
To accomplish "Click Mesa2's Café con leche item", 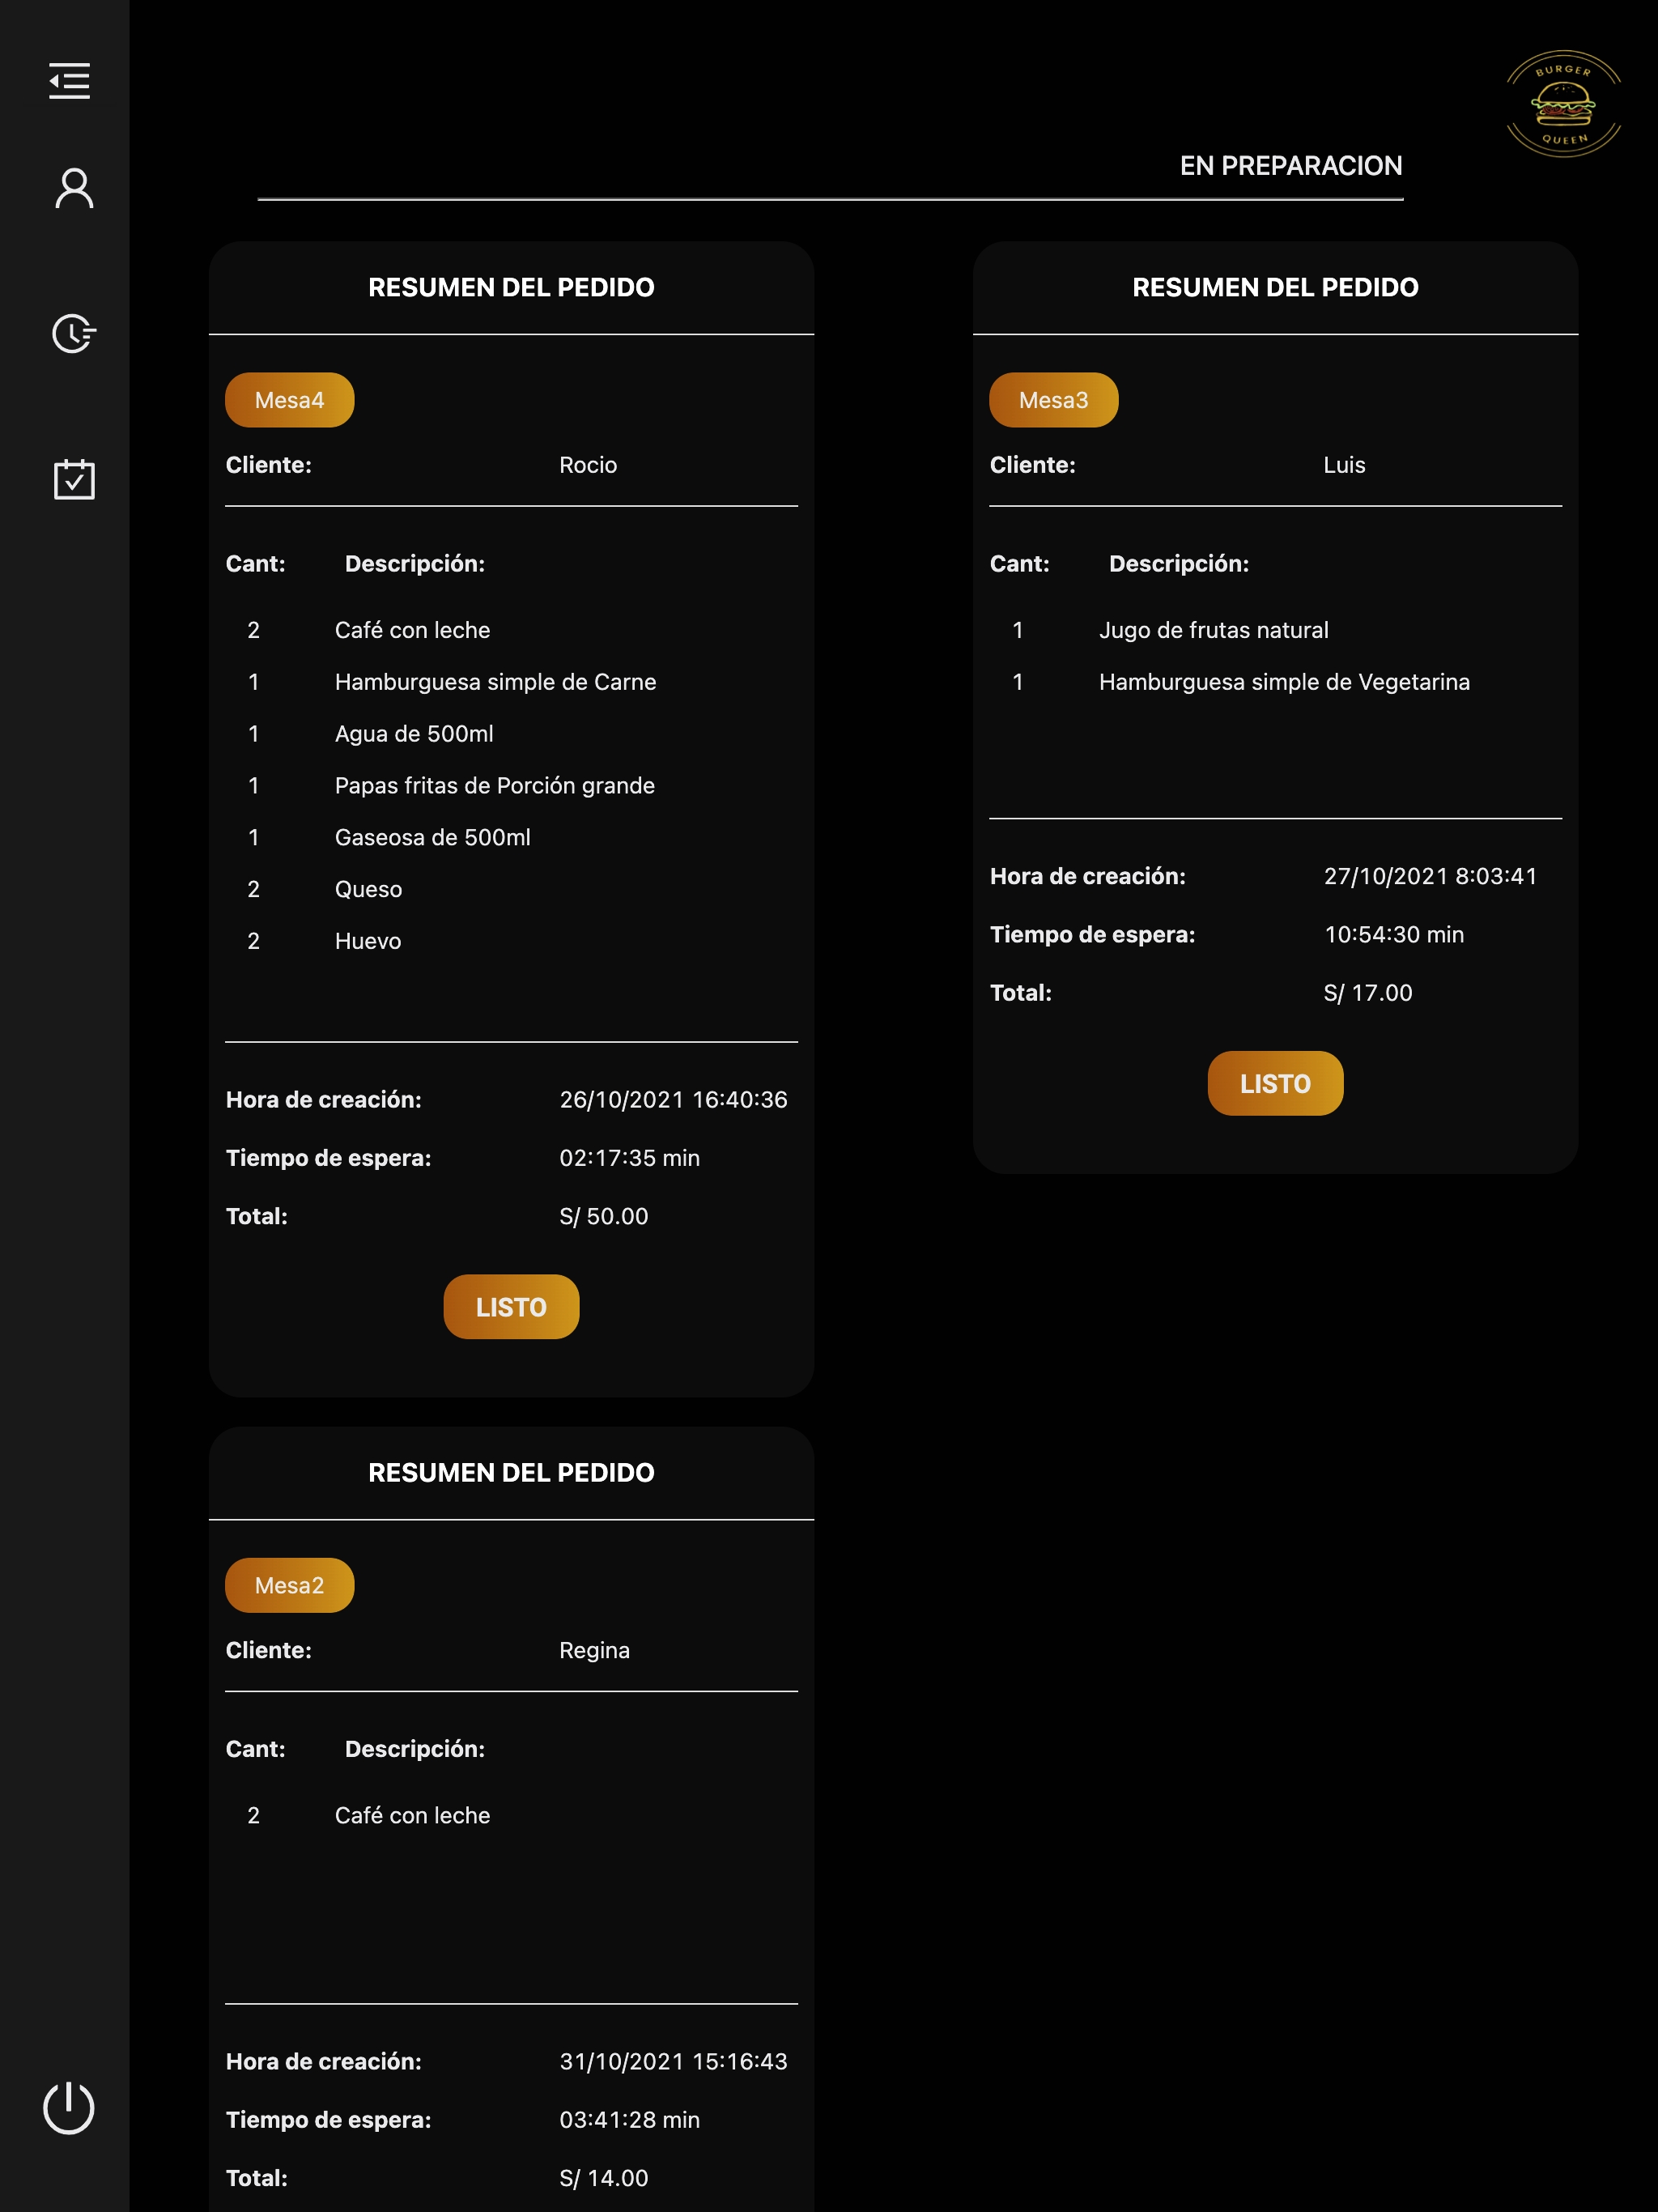I will (412, 1815).
